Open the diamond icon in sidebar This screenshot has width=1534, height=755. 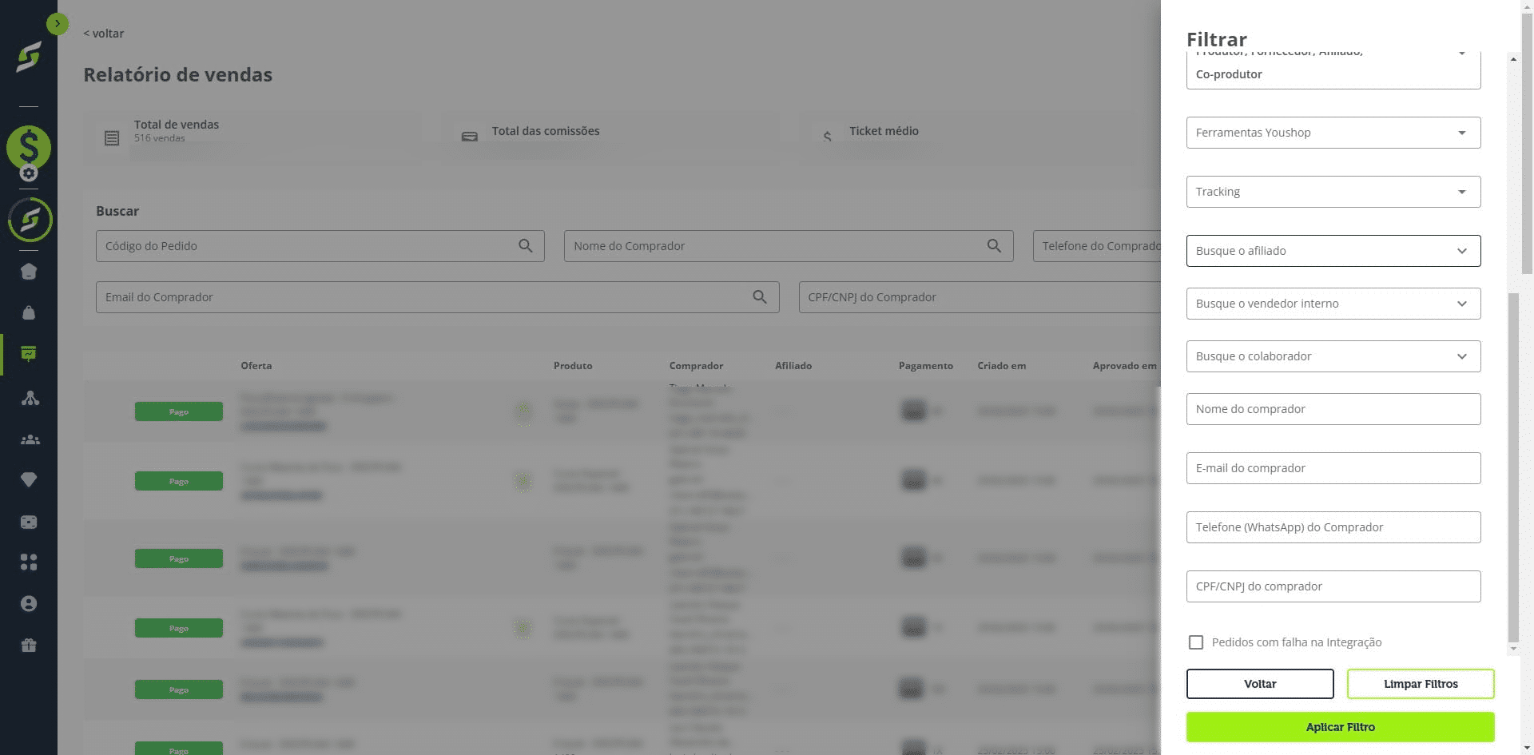tap(29, 480)
